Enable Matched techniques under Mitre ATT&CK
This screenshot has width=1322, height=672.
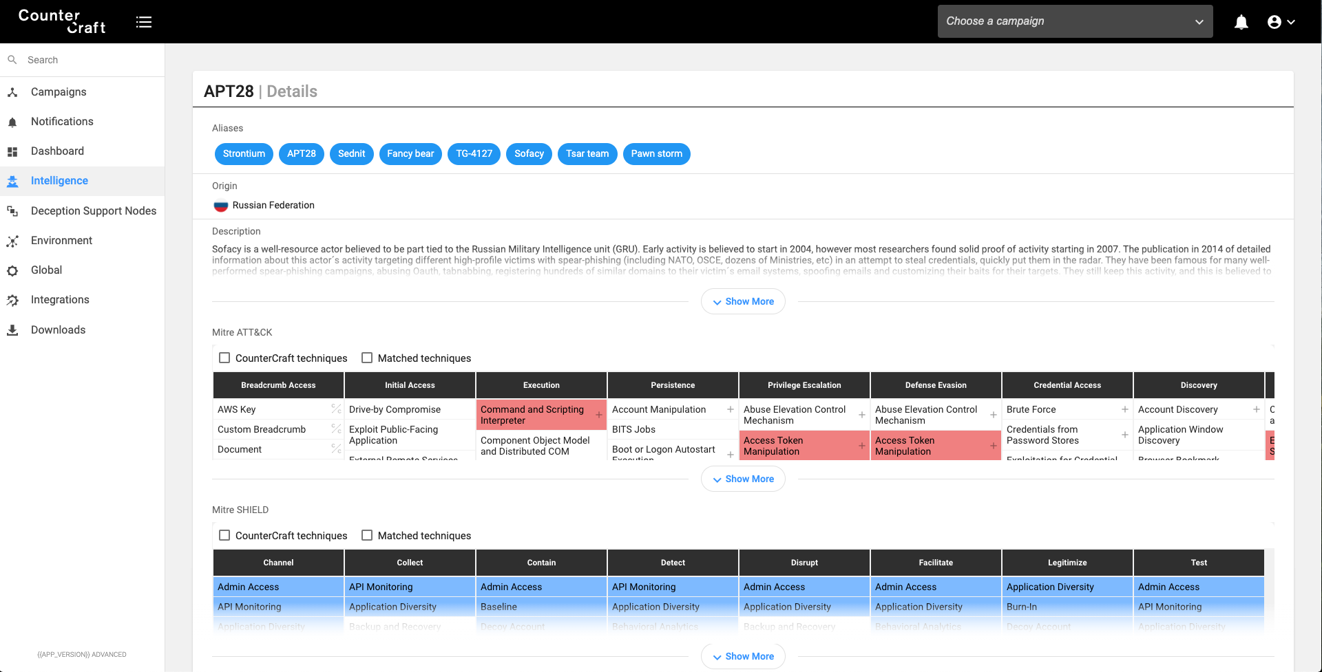point(367,358)
